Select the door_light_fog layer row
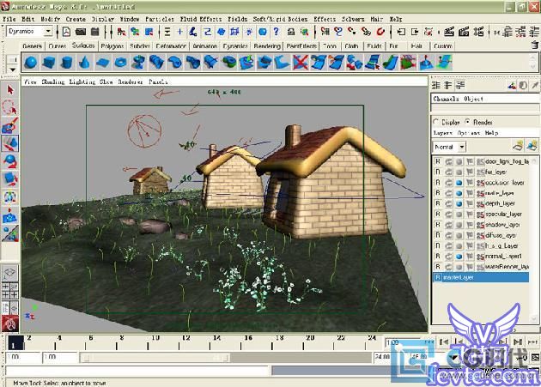 [x=481, y=161]
